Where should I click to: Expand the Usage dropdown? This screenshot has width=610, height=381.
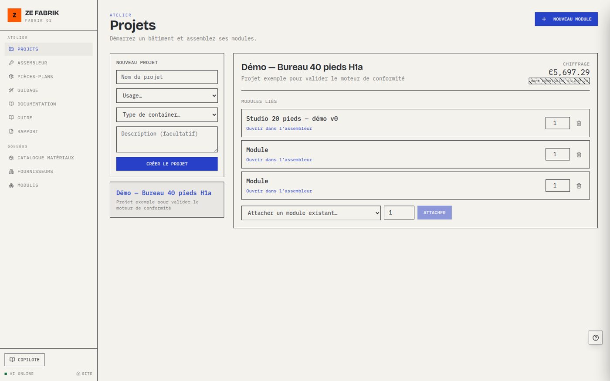click(167, 96)
